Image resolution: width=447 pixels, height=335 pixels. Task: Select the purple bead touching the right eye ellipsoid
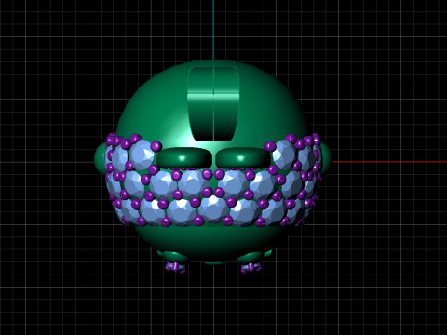click(x=270, y=146)
